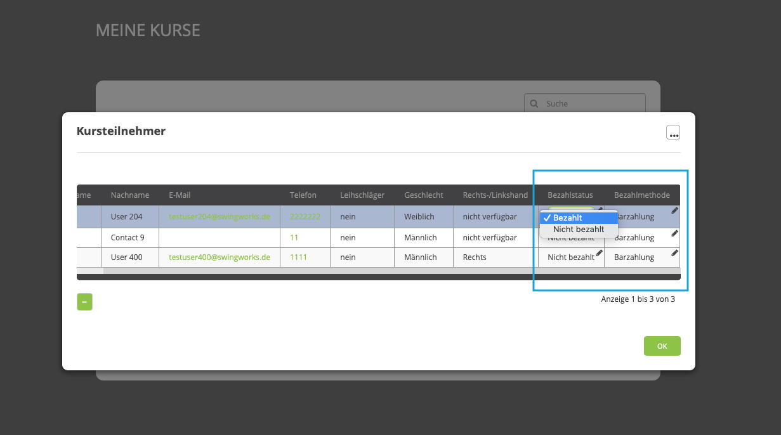The width and height of the screenshot is (781, 435).
Task: Confirm dialog with the OK button
Action: point(662,346)
